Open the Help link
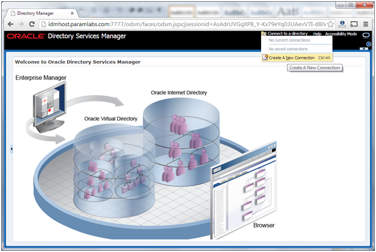The height and width of the screenshot is (252, 376). pyautogui.click(x=317, y=34)
